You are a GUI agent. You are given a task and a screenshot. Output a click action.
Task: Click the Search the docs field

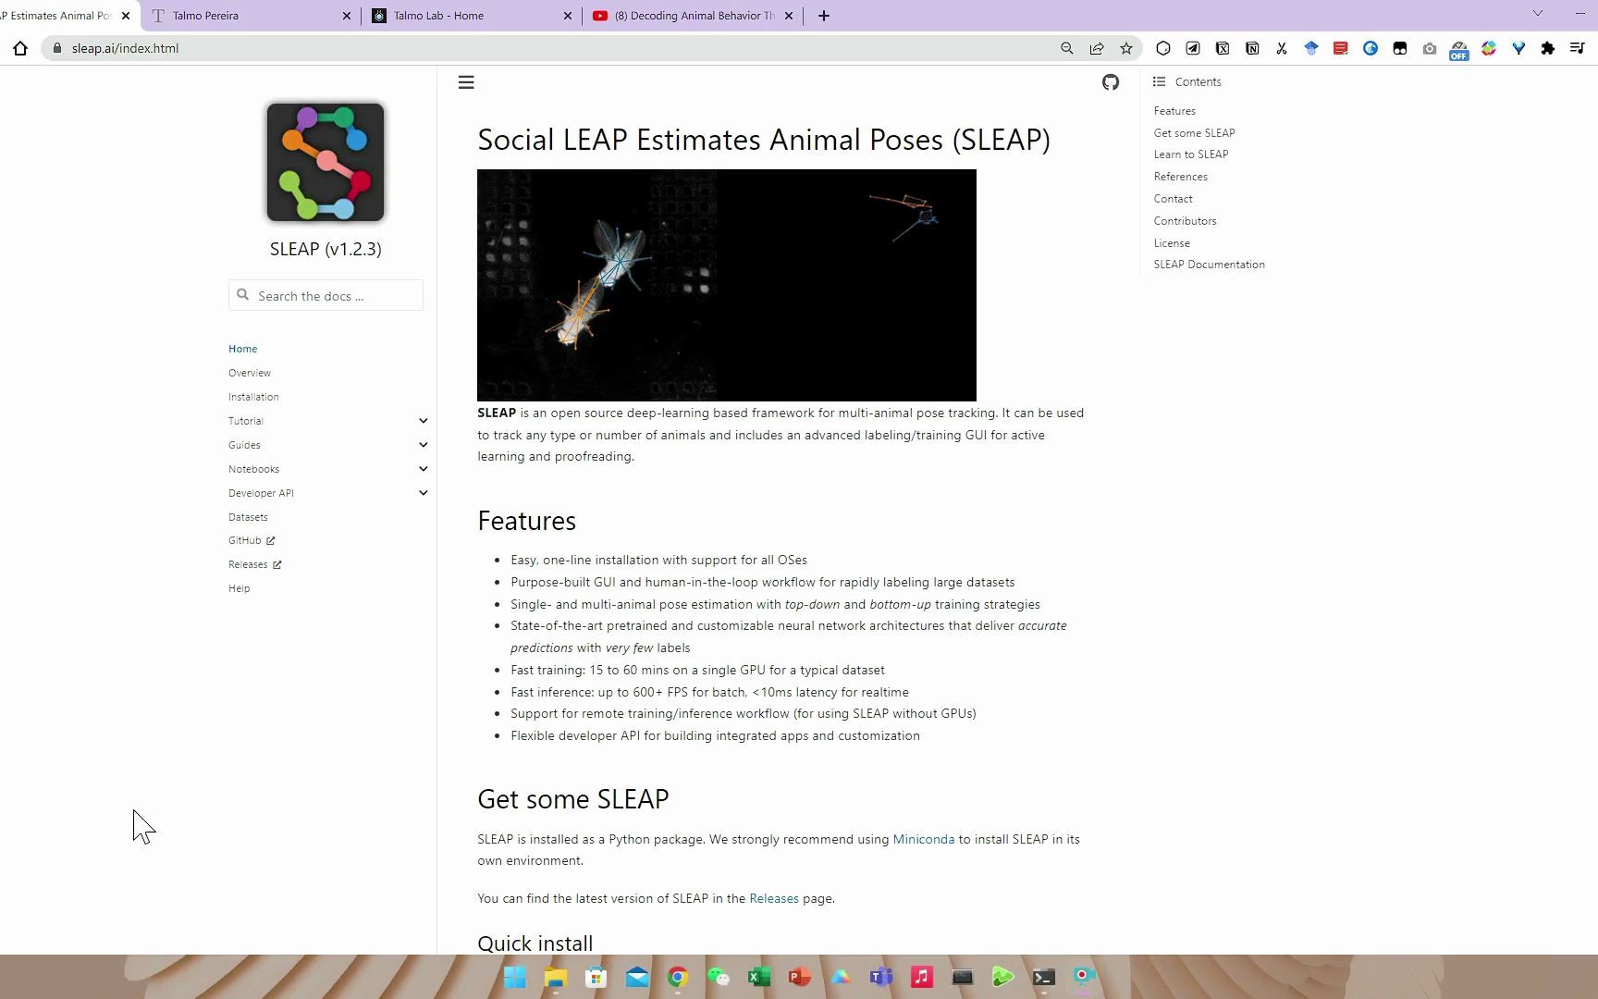click(x=326, y=295)
